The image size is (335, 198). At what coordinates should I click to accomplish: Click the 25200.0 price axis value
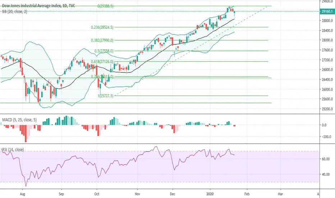[x=327, y=109]
